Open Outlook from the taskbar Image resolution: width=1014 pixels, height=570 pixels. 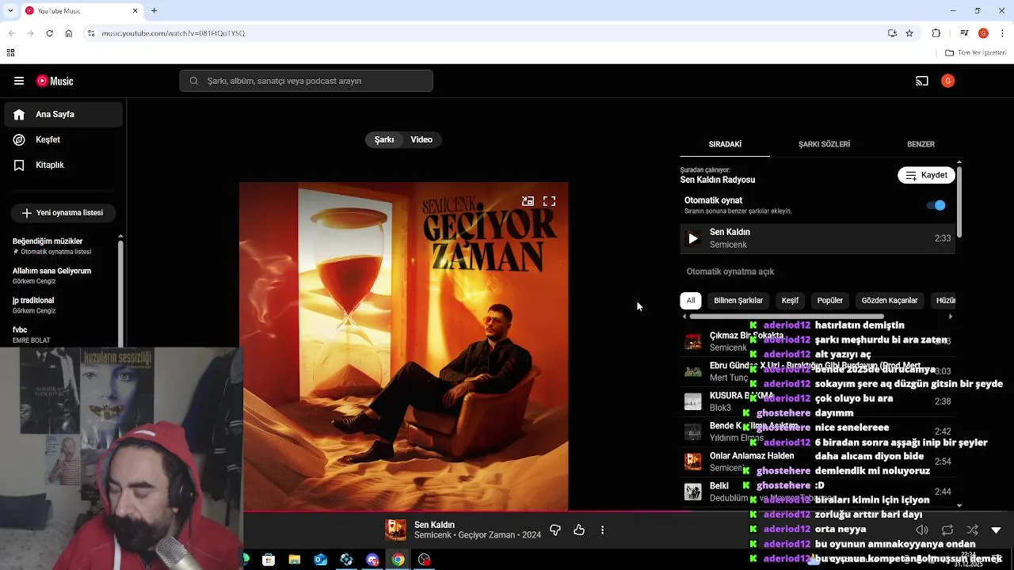(x=320, y=560)
